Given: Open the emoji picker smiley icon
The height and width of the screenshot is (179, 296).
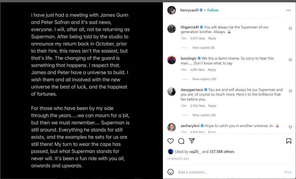Looking at the screenshot, I should click(x=170, y=172).
